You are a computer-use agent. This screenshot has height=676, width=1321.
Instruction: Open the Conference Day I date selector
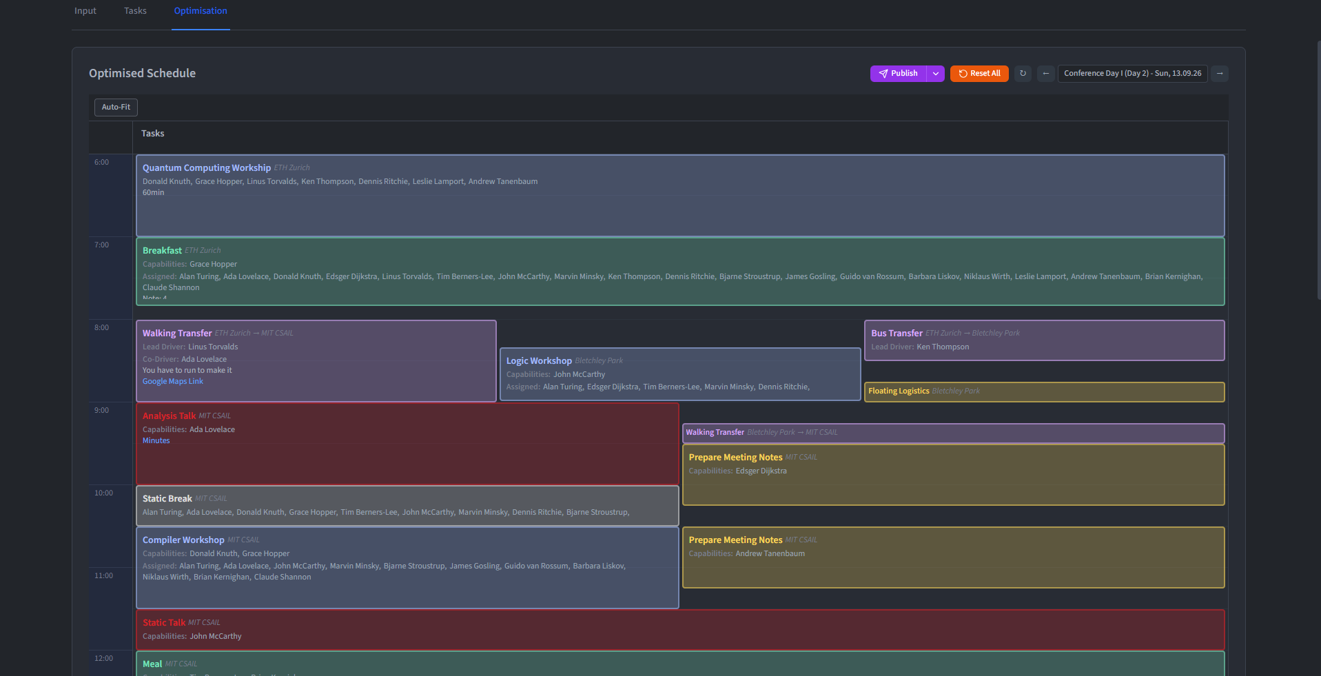click(1132, 74)
